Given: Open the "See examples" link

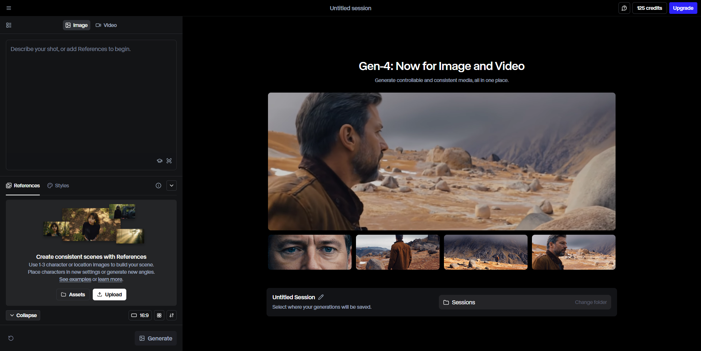Looking at the screenshot, I should coord(75,280).
